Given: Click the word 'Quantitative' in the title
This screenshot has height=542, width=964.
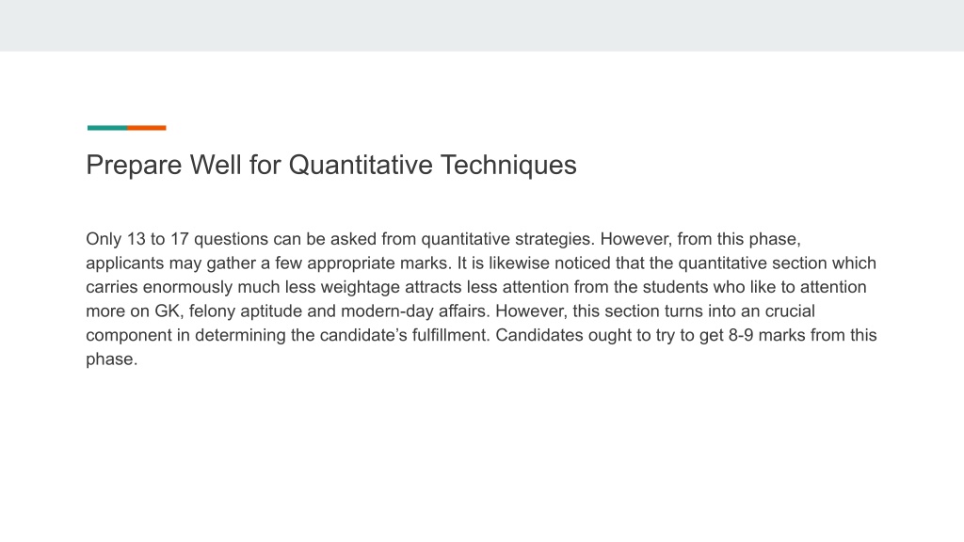Looking at the screenshot, I should 361,166.
